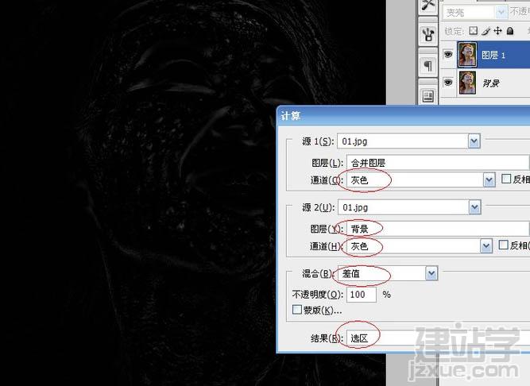Select the 背景 layer thumbnail
The image size is (530, 386).
[x=467, y=83]
